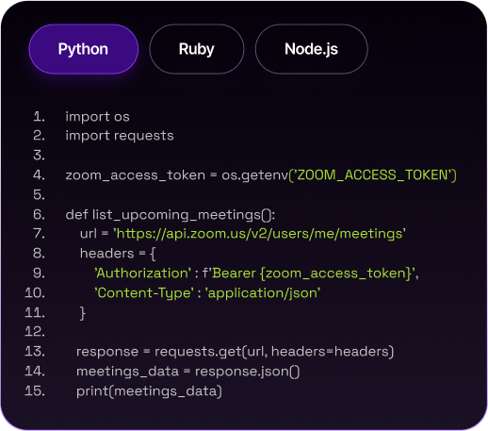This screenshot has height=431, width=488.
Task: Click the zoom_access_token variable on line 4
Action: pos(136,175)
